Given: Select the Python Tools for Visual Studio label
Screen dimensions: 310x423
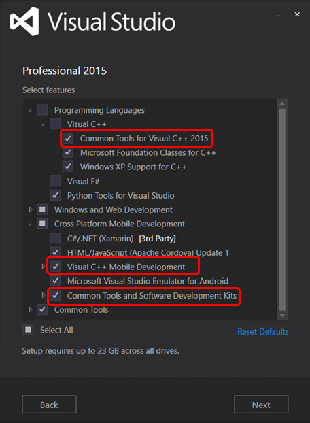Looking at the screenshot, I should pyautogui.click(x=121, y=196).
